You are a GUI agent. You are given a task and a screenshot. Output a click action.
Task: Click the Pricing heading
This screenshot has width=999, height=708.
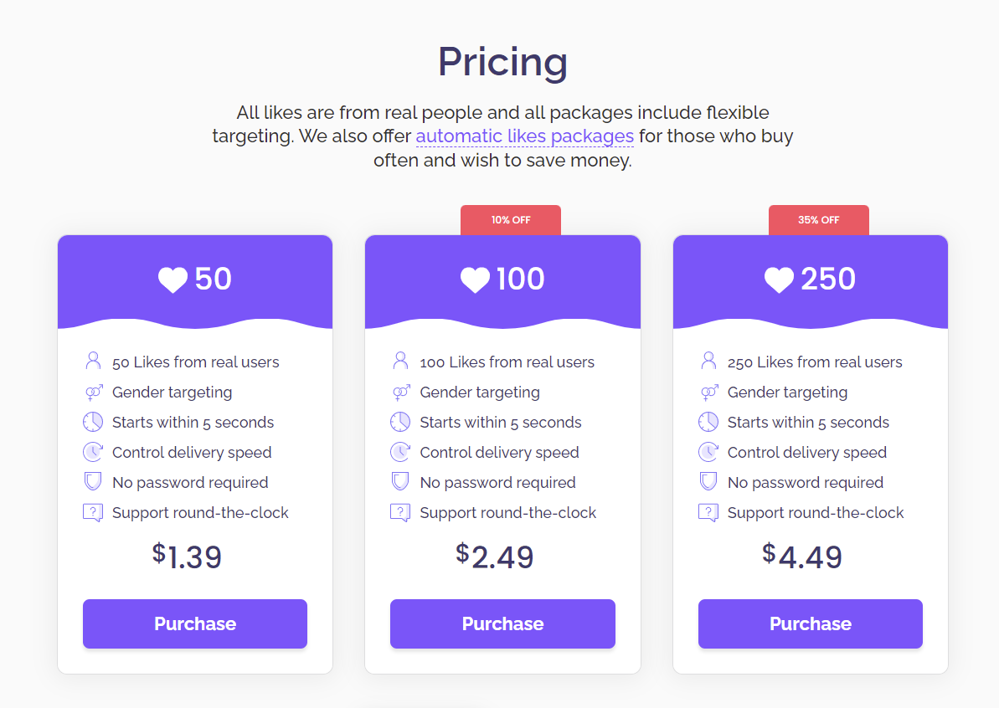click(x=502, y=62)
